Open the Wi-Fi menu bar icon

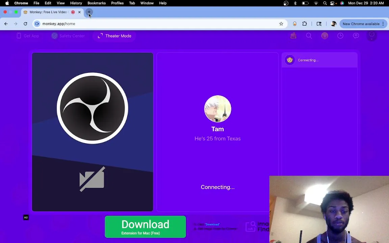[x=316, y=3]
